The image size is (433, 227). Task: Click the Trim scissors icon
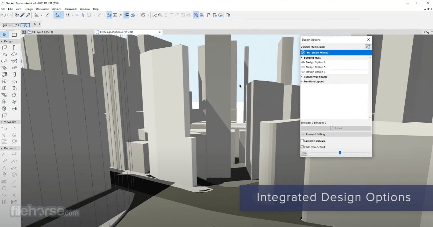coord(154,15)
